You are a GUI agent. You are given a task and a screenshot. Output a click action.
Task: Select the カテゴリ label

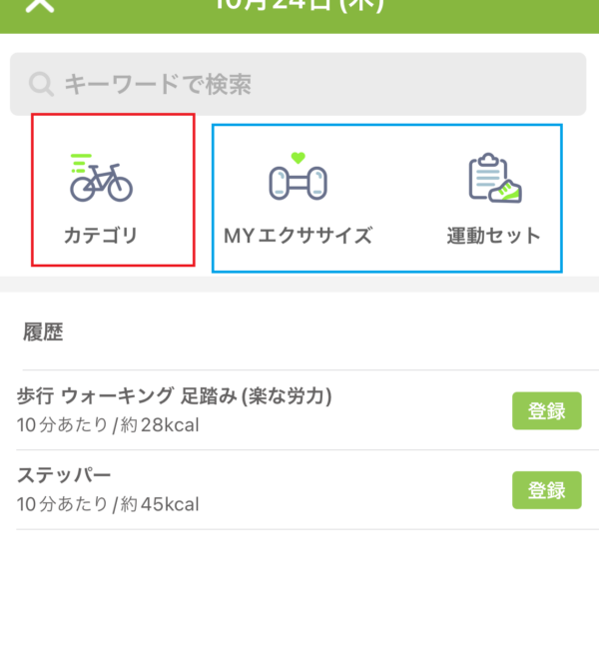[x=101, y=236]
